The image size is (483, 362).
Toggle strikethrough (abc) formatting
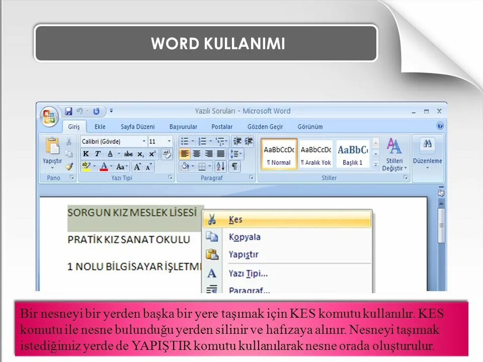click(128, 154)
